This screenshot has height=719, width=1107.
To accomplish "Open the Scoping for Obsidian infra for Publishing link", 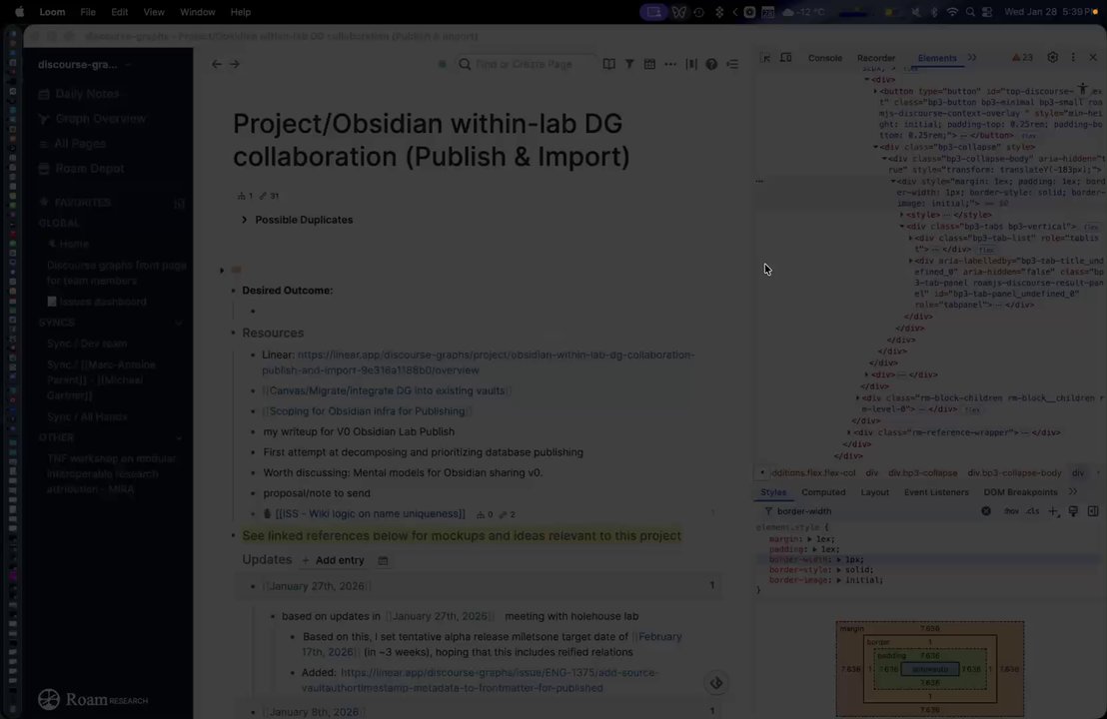I will click(367, 410).
